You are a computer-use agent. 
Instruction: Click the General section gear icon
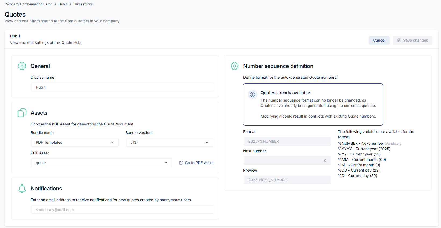(22, 66)
